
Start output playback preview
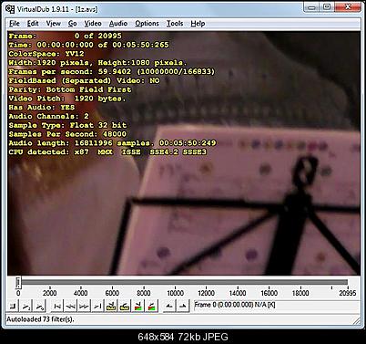point(40,306)
